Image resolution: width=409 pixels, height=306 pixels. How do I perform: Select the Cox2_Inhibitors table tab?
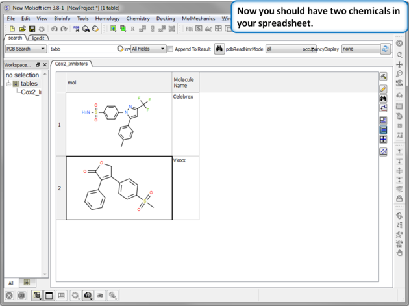tap(71, 64)
